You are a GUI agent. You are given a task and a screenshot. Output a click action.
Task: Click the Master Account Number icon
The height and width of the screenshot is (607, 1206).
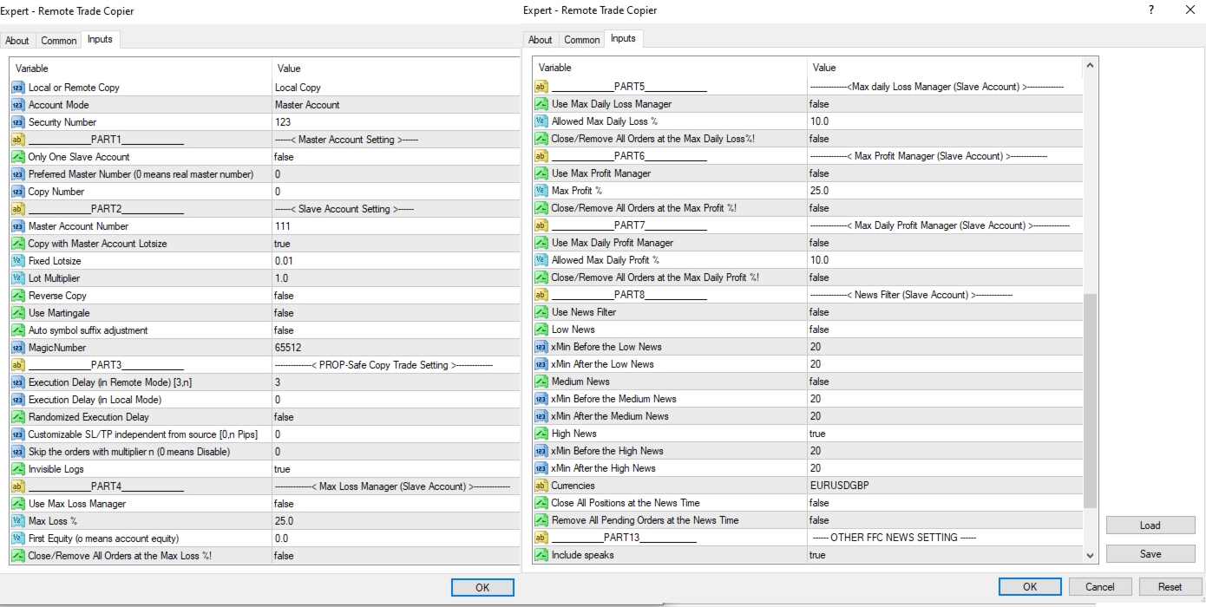click(x=18, y=226)
